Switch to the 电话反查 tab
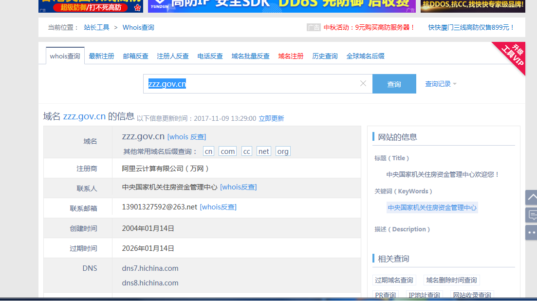This screenshot has width=537, height=301. (210, 56)
